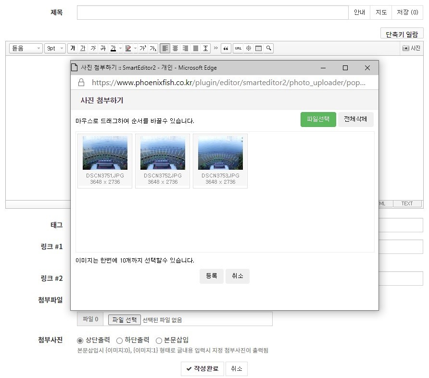
Task: Click the green 파일선택 button in popup
Action: tap(318, 119)
